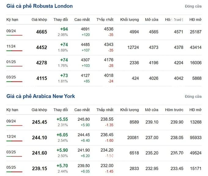The width and height of the screenshot is (208, 176).
Task: Click previous-day value 233.45
Action: coord(177,169)
